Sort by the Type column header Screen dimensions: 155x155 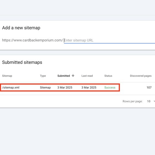(x=43, y=76)
